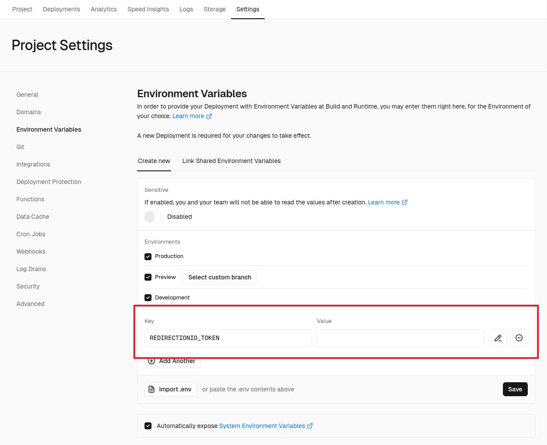Open Functions settings in sidebar
Image resolution: width=547 pixels, height=445 pixels.
[x=30, y=199]
